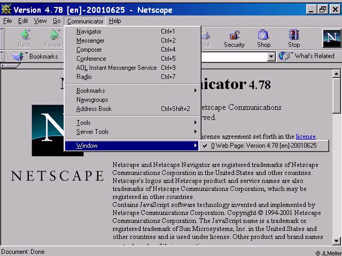Click the What's Related icon

pos(285,56)
